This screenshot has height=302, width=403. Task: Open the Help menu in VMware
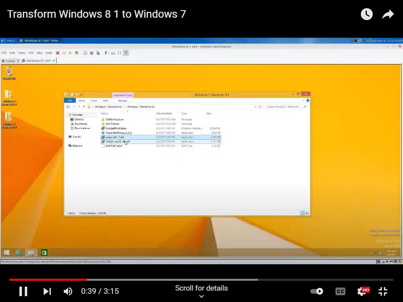(x=49, y=53)
